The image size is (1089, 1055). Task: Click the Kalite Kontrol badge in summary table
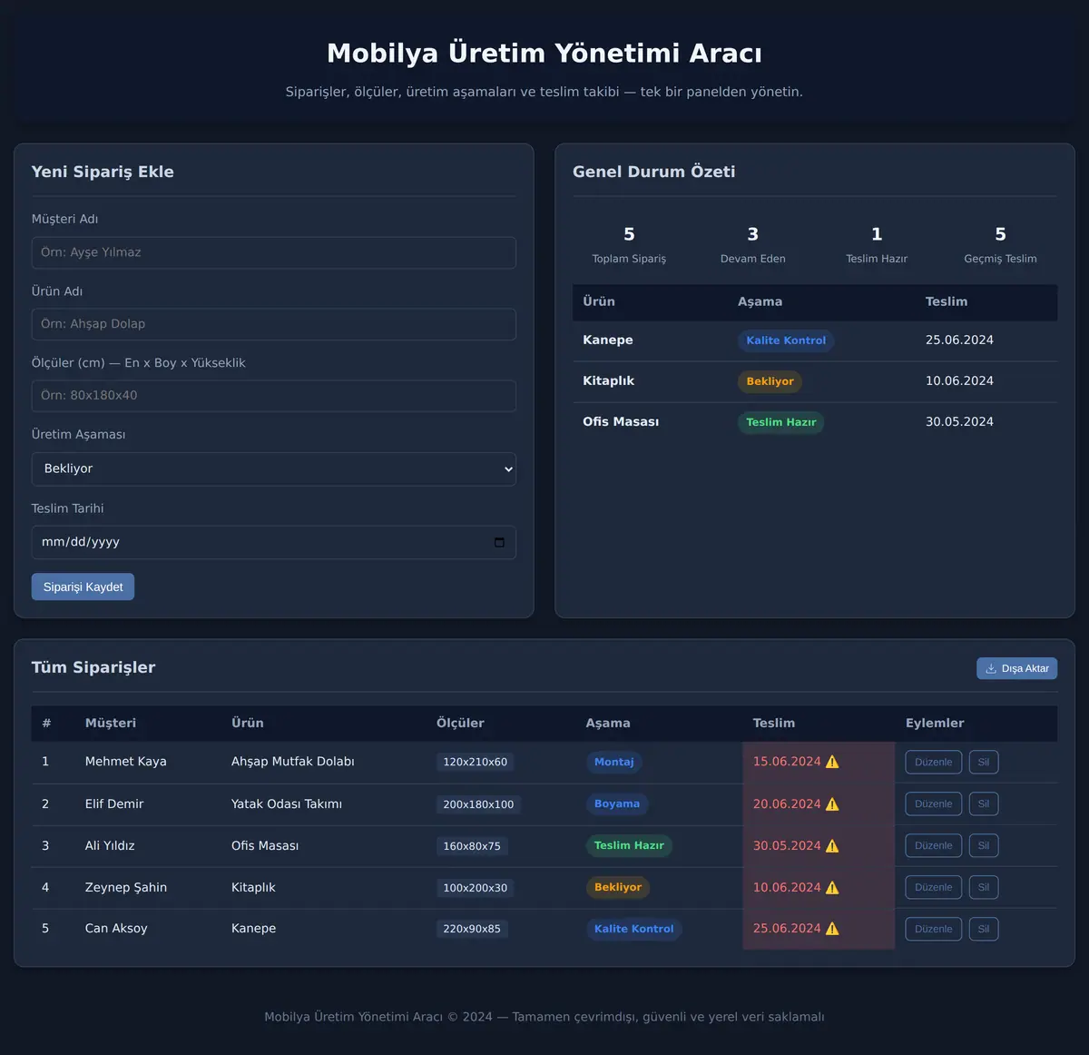click(x=786, y=340)
